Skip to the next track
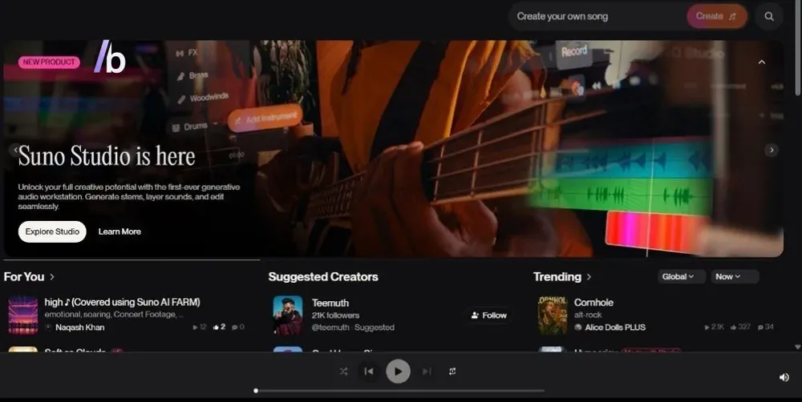The width and height of the screenshot is (802, 402). pyautogui.click(x=427, y=372)
